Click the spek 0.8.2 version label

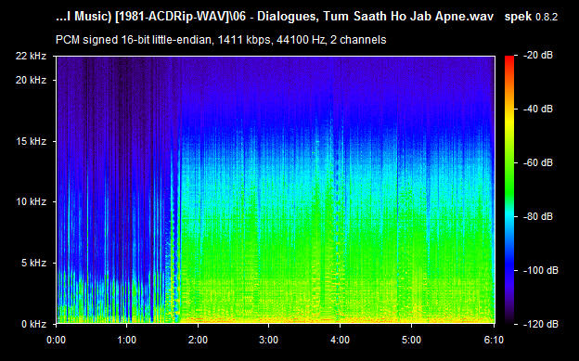pyautogui.click(x=532, y=17)
